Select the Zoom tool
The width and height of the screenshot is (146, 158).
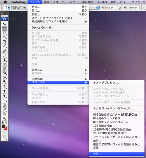(x=4, y=118)
